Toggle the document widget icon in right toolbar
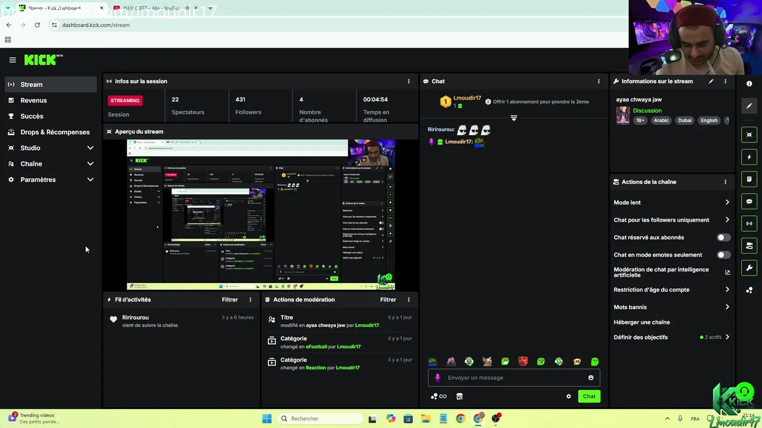The height and width of the screenshot is (428, 762). coord(749,179)
